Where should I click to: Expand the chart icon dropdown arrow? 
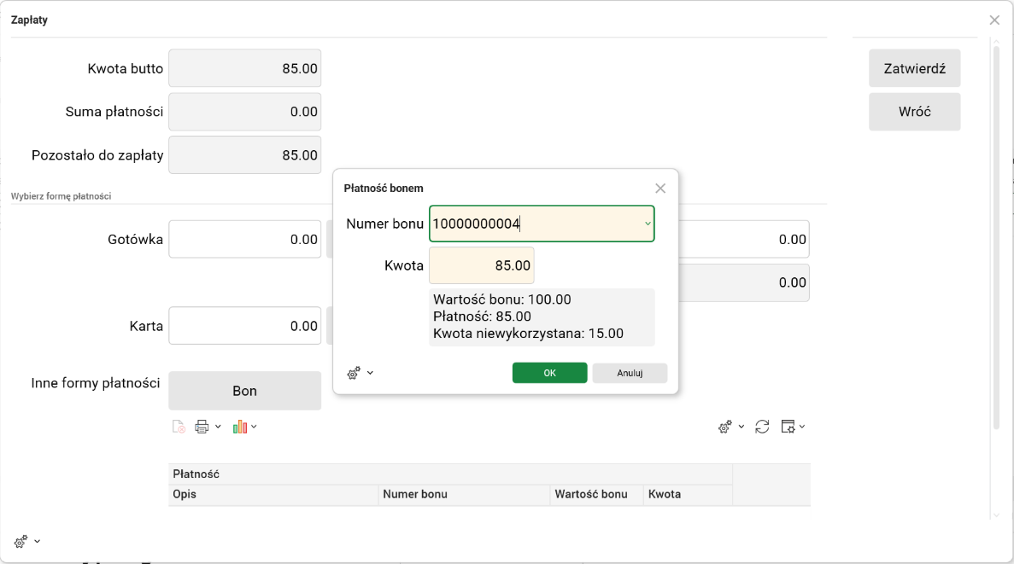[254, 427]
